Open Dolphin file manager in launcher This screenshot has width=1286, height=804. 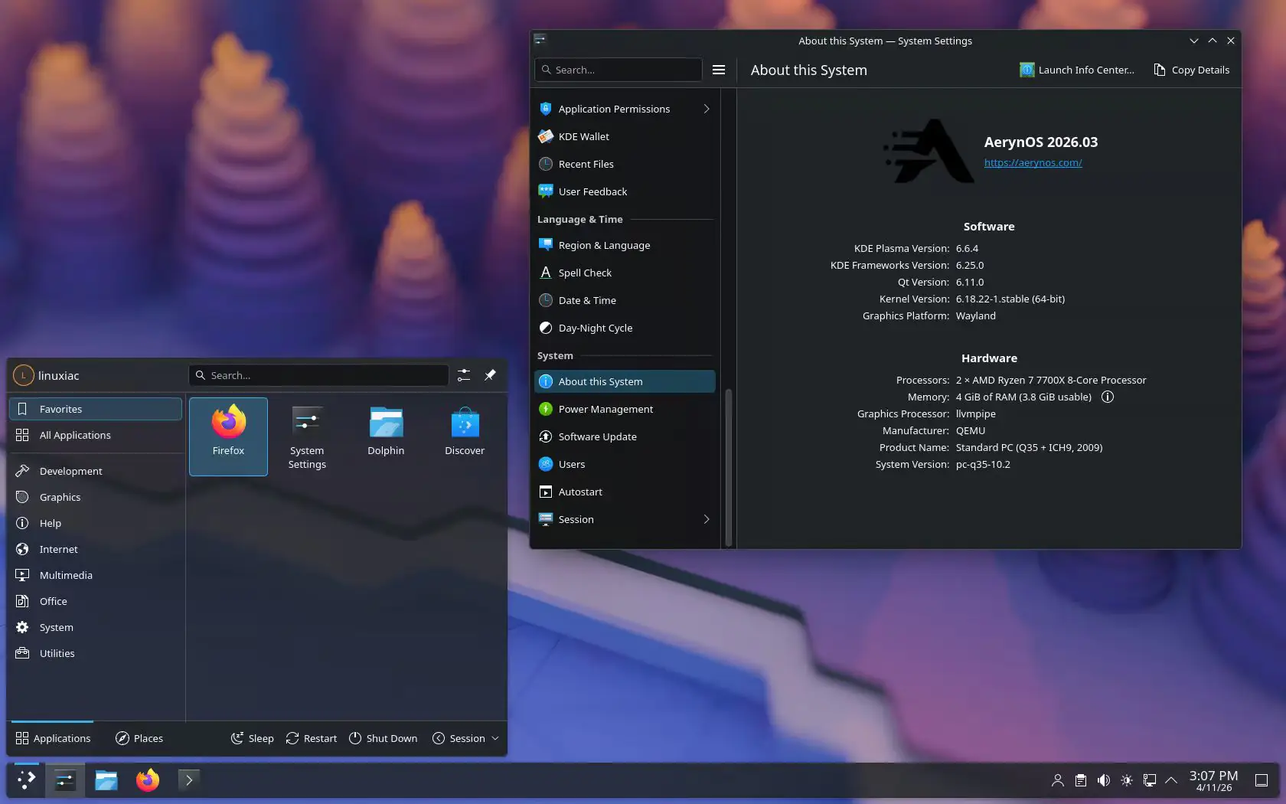point(386,436)
